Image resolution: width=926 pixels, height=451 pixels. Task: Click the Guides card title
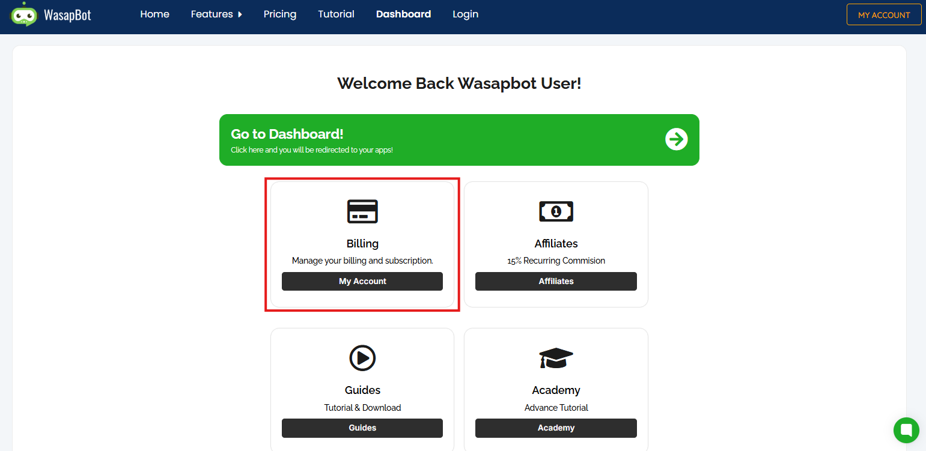(x=362, y=390)
